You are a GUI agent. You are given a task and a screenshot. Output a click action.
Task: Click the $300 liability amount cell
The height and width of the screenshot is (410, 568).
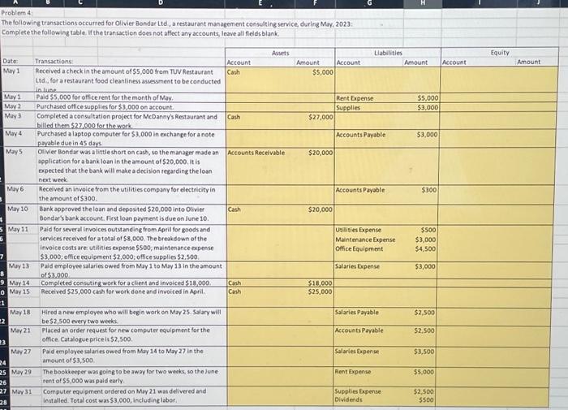tap(429, 190)
